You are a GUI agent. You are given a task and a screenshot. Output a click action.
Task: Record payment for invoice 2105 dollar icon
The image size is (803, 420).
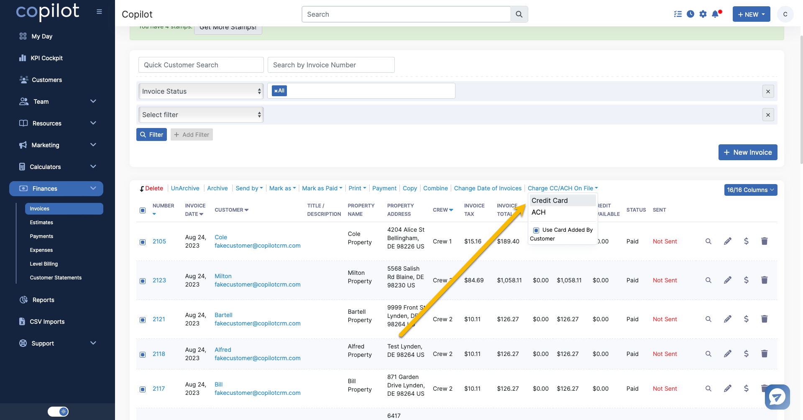coord(746,241)
